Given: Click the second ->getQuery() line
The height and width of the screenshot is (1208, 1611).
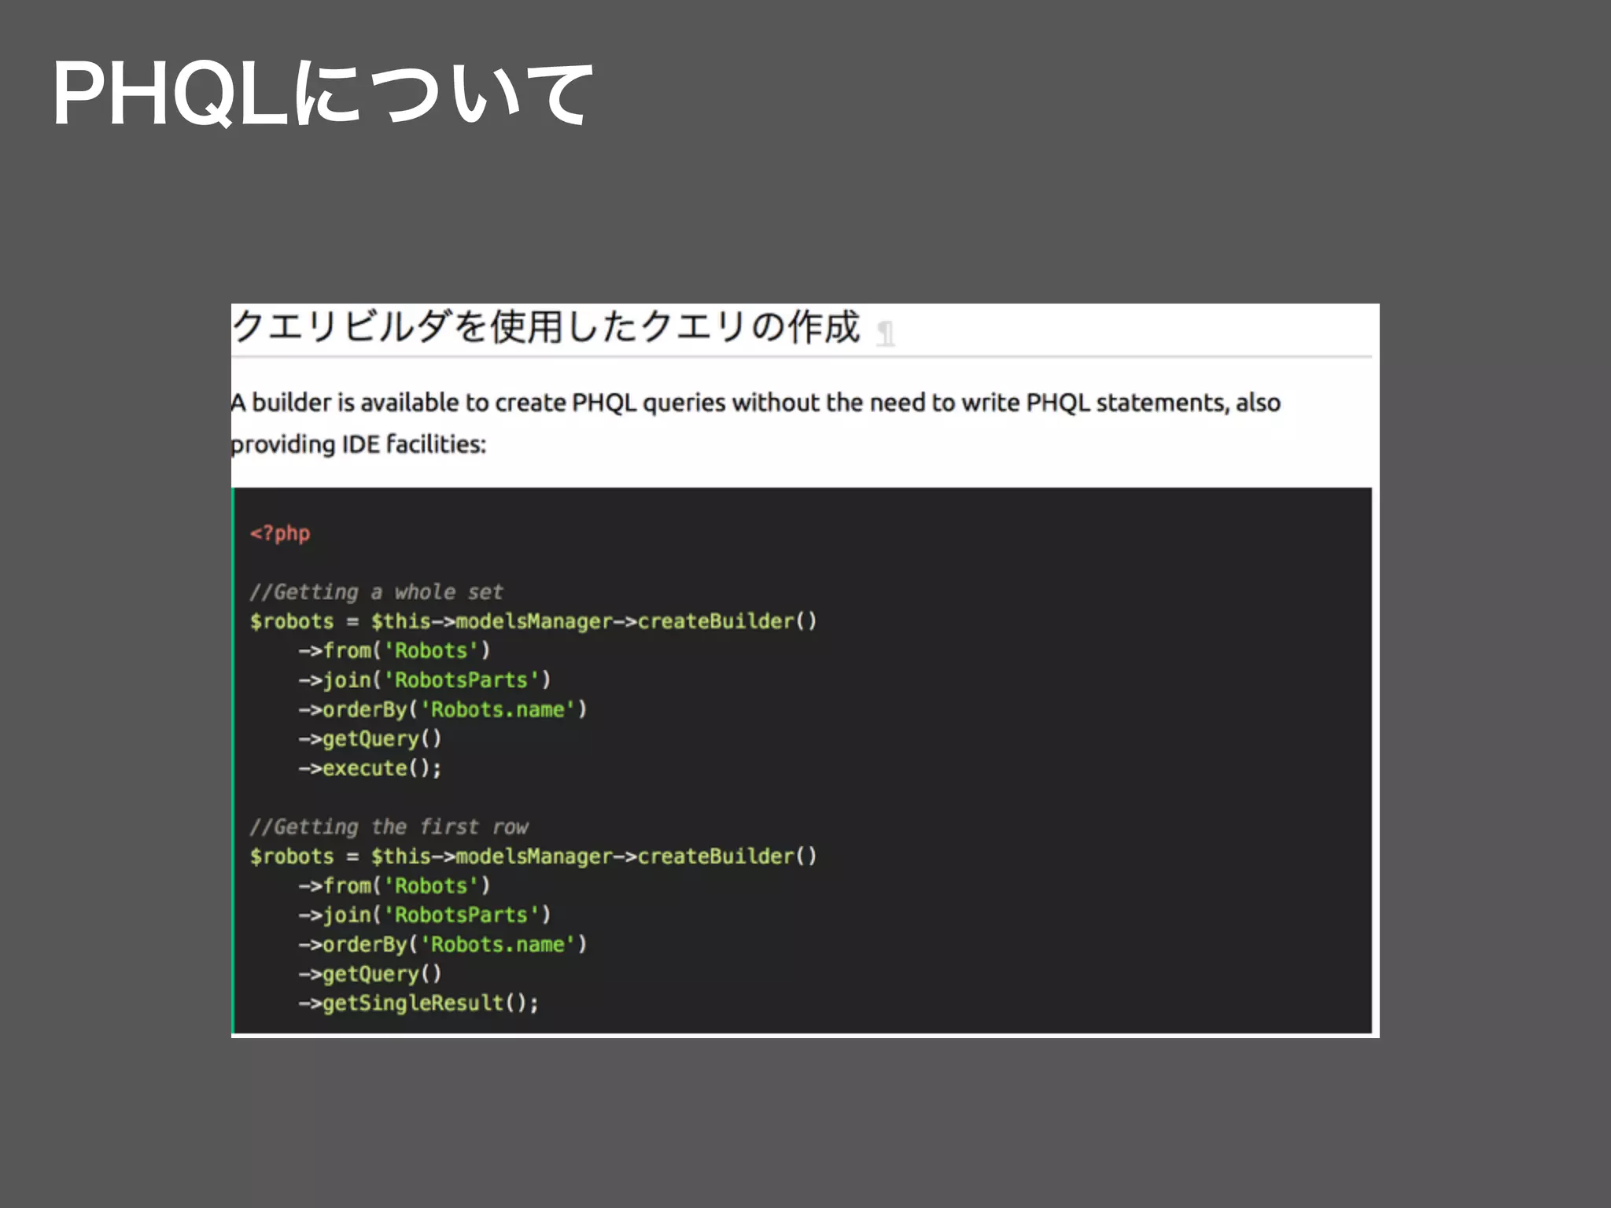Looking at the screenshot, I should [x=370, y=974].
